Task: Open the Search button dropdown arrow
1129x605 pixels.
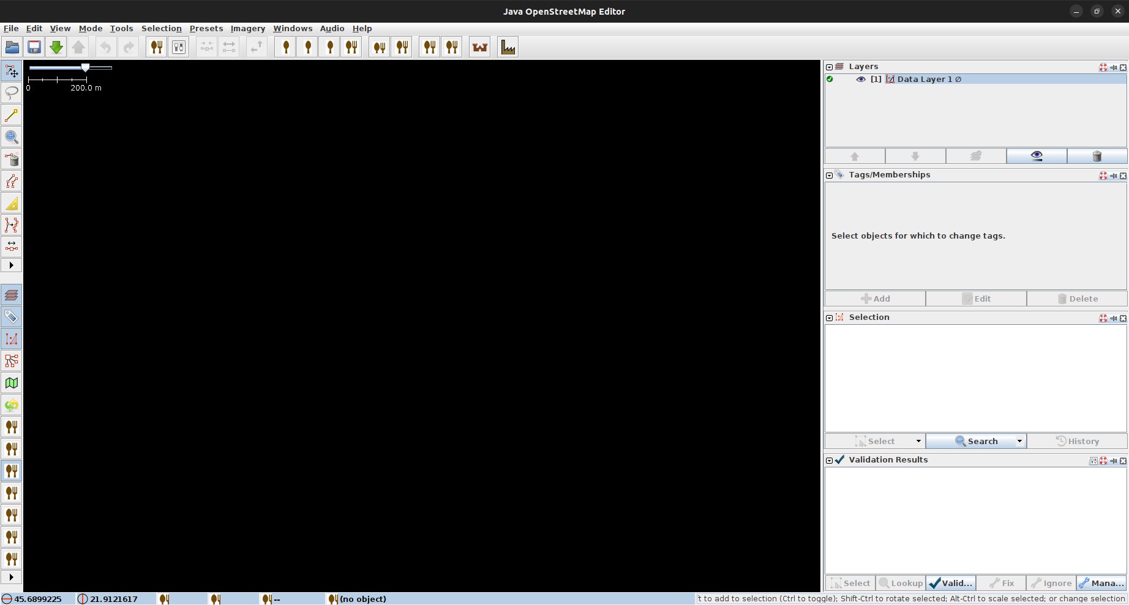Action: (x=1019, y=441)
